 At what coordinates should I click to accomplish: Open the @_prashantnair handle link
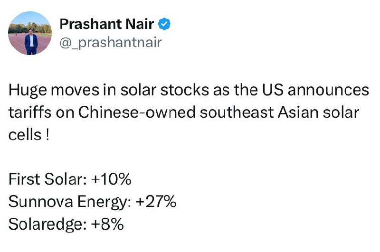click(x=111, y=42)
